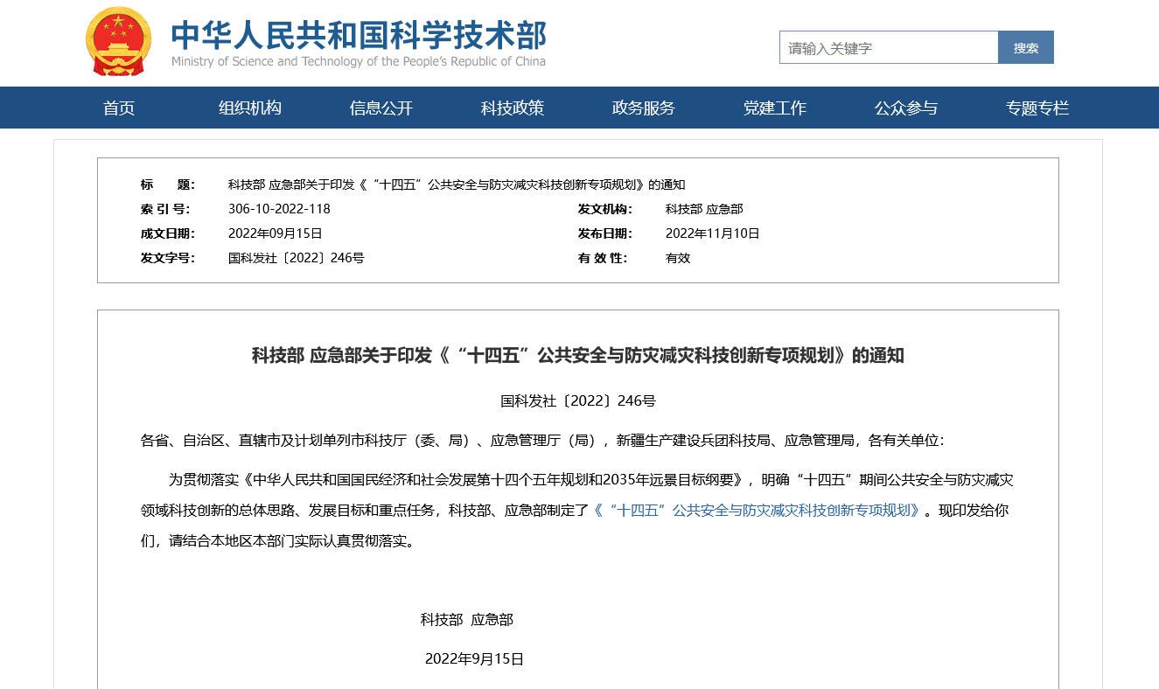Open the 专题专栏 navigation item
Image resolution: width=1159 pixels, height=689 pixels.
[1037, 108]
